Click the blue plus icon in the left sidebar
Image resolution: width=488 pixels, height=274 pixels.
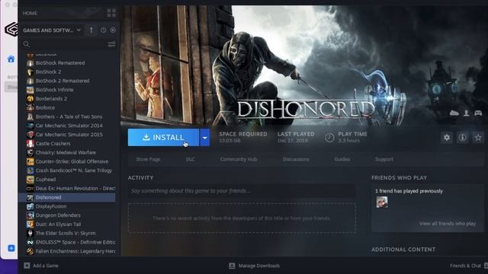pos(11,248)
